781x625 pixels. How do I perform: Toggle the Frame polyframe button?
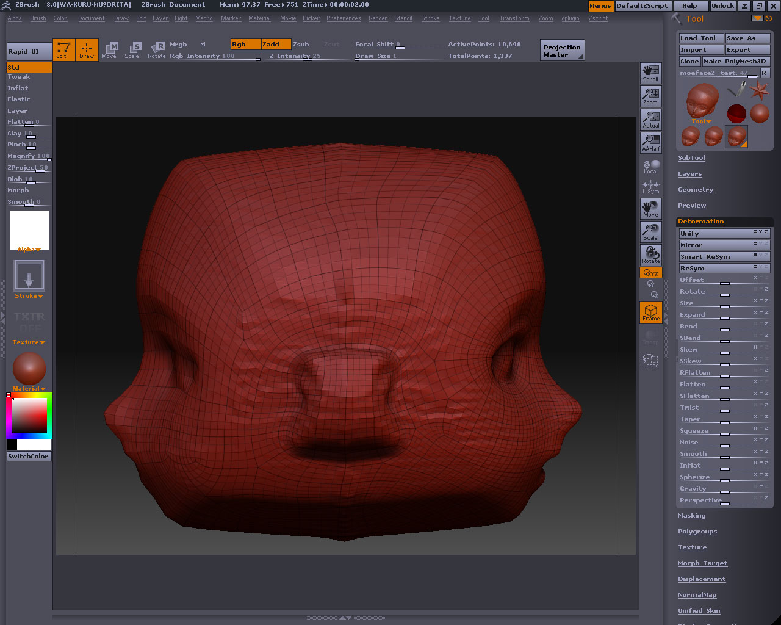click(x=650, y=312)
